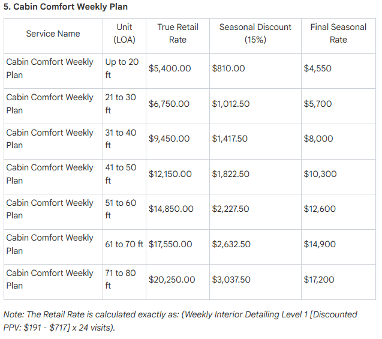Image resolution: width=382 pixels, height=339 pixels.
Task: Click the $20,250.00 retail rate cell
Action: [x=172, y=280]
